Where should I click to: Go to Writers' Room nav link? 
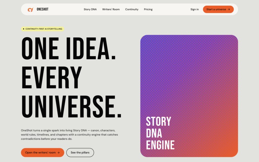coord(111,9)
